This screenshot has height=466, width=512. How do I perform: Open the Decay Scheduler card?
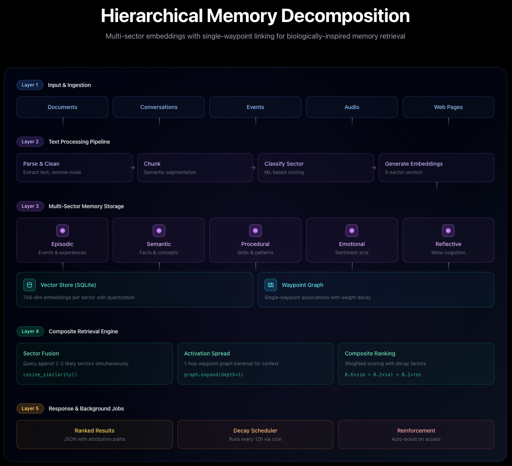(x=255, y=435)
